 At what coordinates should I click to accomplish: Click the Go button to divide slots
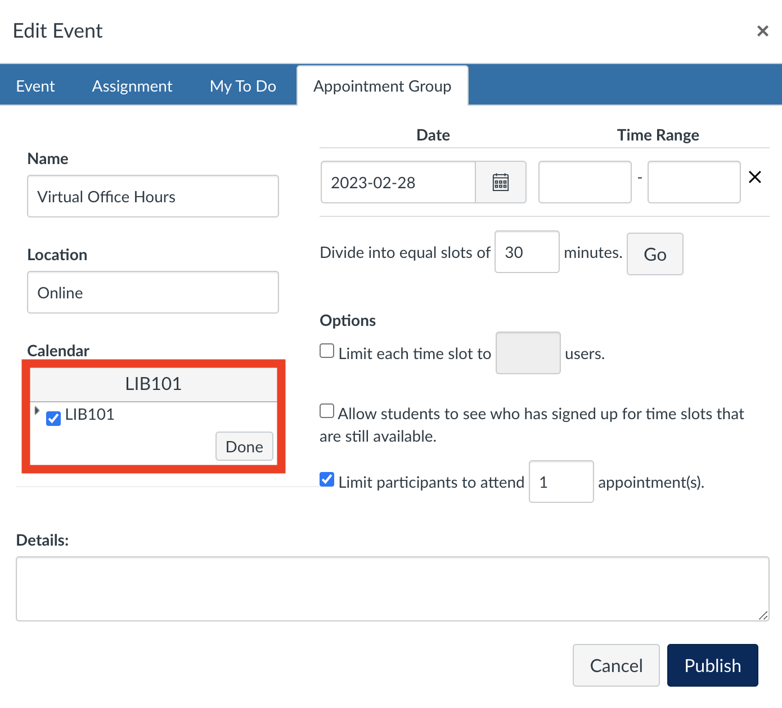pyautogui.click(x=655, y=254)
